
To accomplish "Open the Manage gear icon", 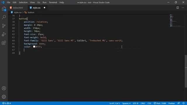I will tap(4, 97).
